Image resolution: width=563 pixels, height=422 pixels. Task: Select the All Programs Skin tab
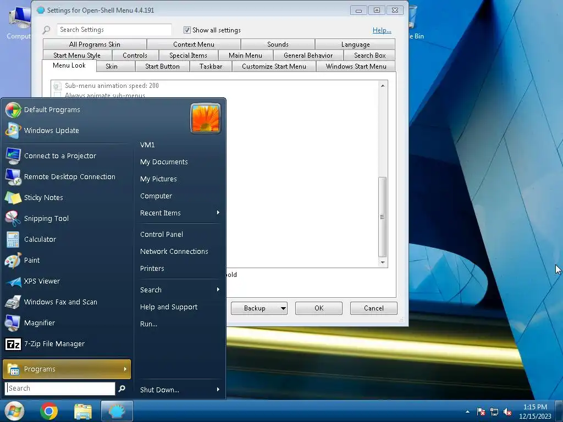tap(95, 45)
